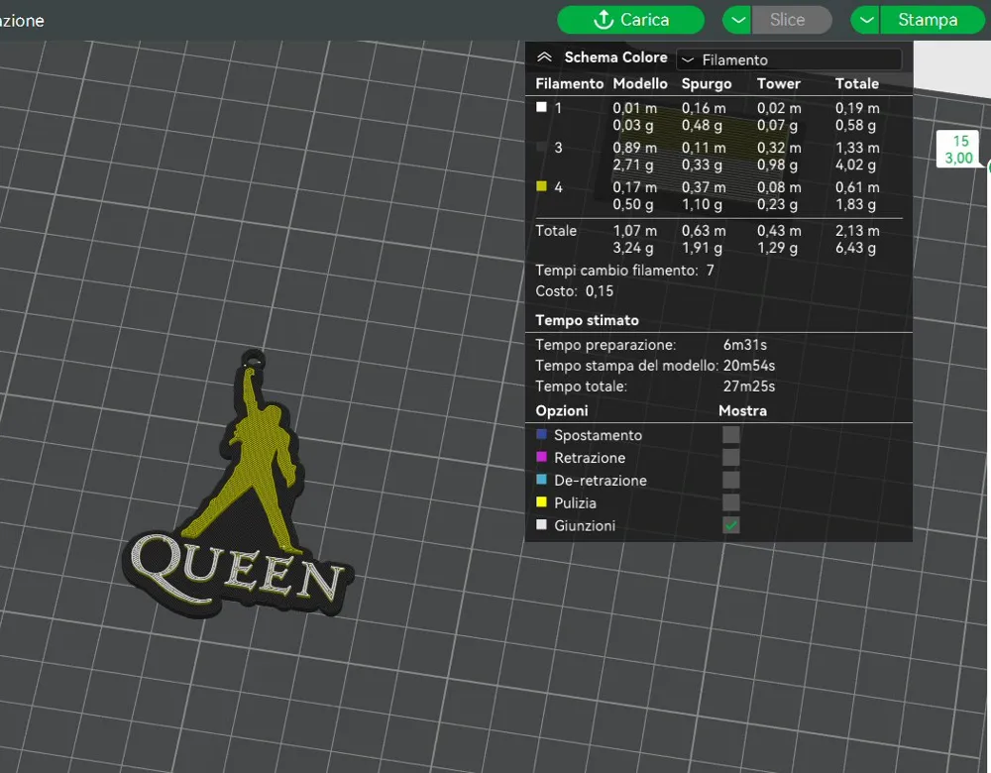This screenshot has height=773, width=991.
Task: Click the total weight value 6,43 g
Action: point(855,248)
